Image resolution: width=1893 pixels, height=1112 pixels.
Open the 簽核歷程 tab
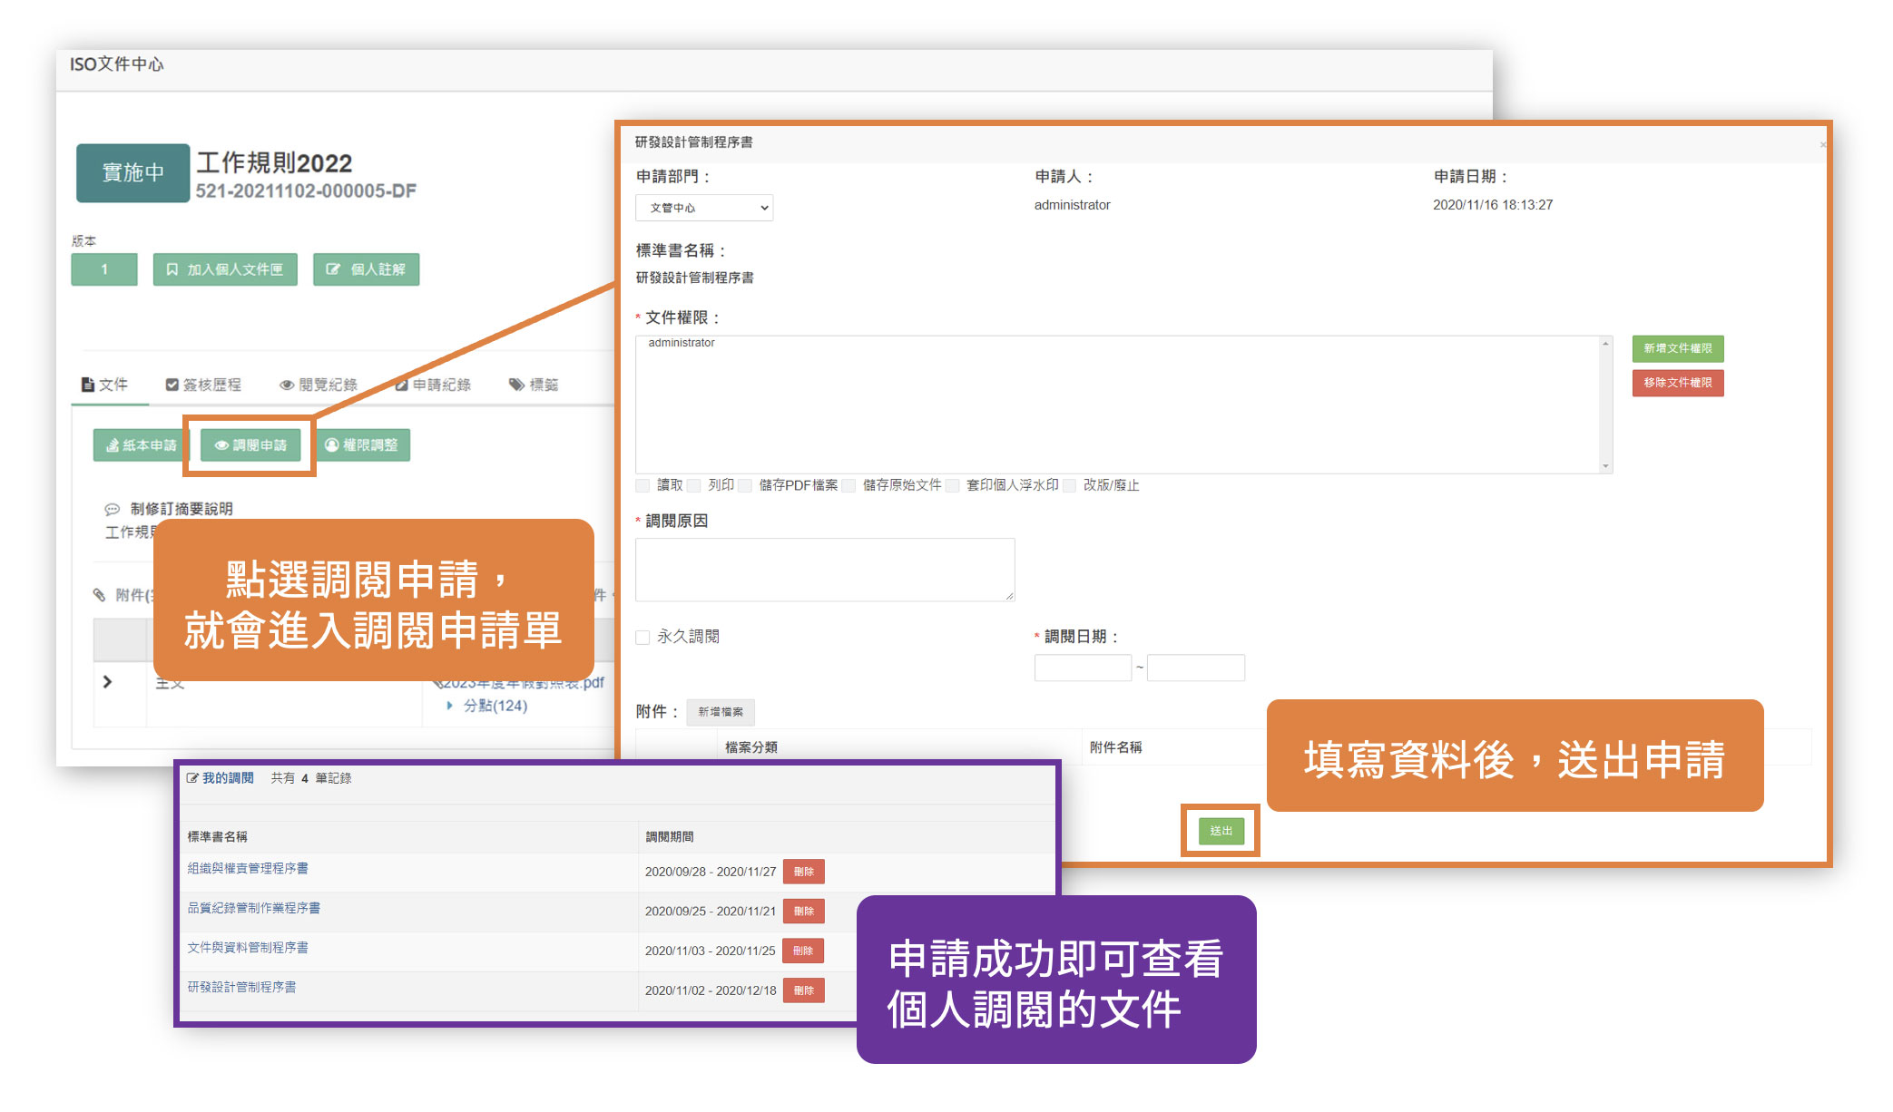click(203, 385)
